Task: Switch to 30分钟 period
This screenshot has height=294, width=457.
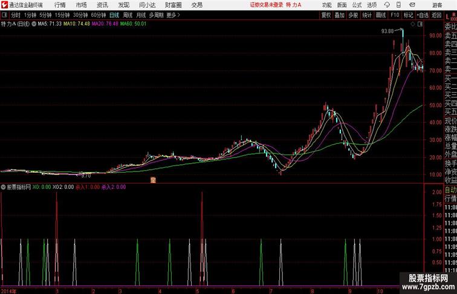Action: tap(80, 15)
